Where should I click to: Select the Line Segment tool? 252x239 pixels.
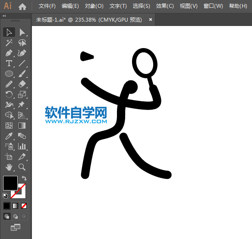coord(22,63)
